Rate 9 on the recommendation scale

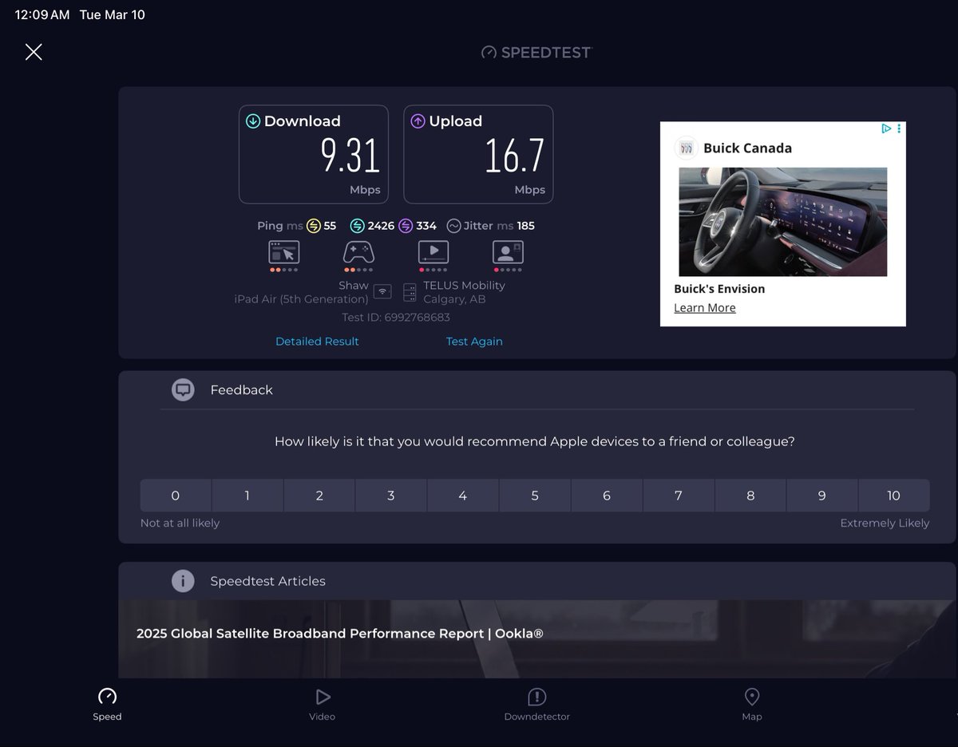pyautogui.click(x=822, y=496)
